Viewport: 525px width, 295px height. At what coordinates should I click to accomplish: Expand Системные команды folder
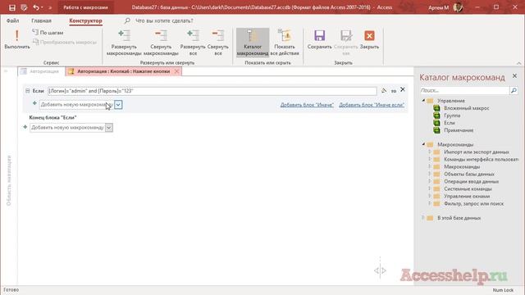coord(430,188)
